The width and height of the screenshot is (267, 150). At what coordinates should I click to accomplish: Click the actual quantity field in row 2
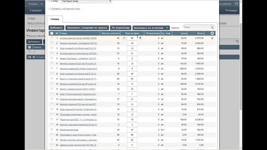point(132,43)
